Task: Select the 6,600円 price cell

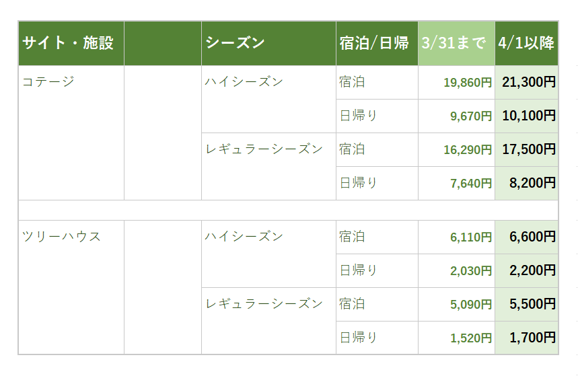Action: pyautogui.click(x=532, y=237)
